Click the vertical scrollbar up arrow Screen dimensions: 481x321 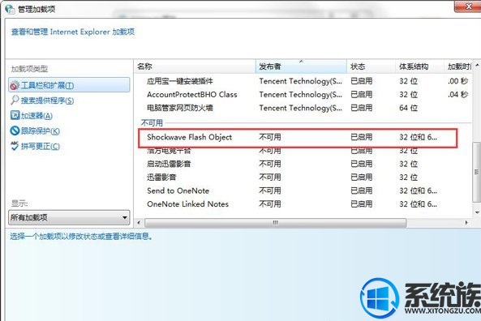[x=477, y=66]
